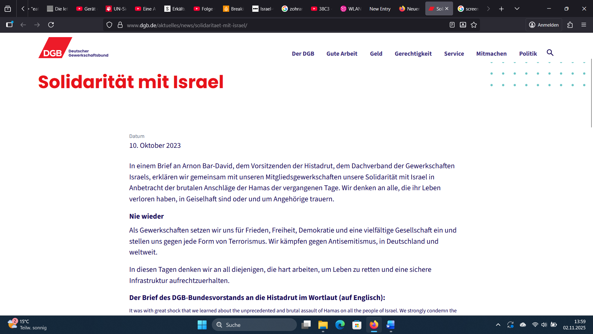The height and width of the screenshot is (334, 593).
Task: Click the taskbar Suche search field
Action: (x=254, y=325)
